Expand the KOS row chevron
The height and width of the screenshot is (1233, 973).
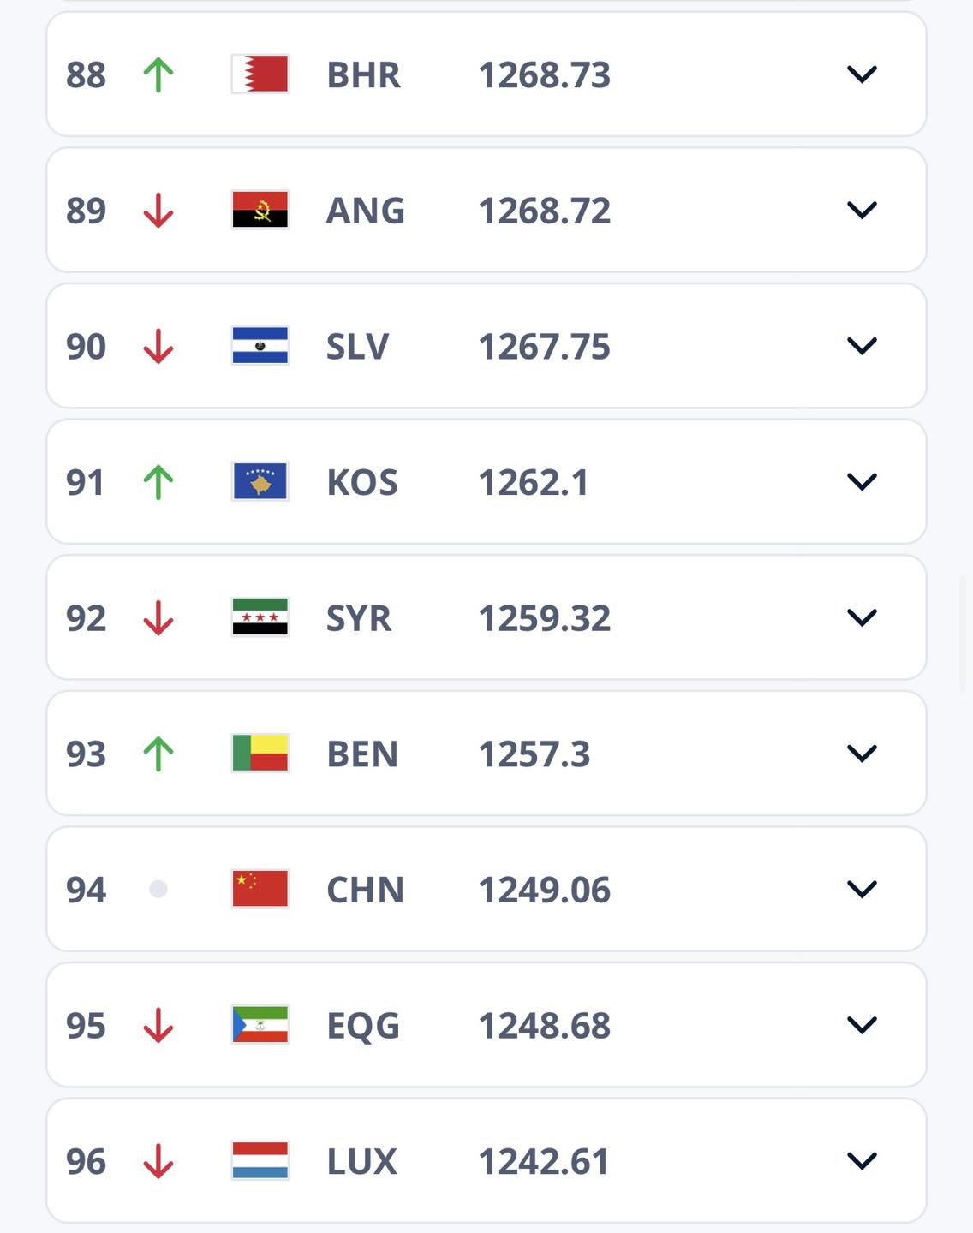(862, 482)
